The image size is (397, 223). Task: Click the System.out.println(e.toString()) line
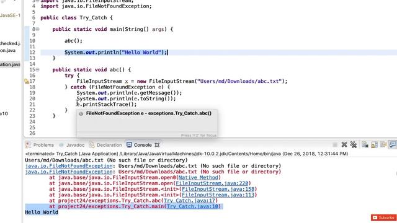coord(126,98)
